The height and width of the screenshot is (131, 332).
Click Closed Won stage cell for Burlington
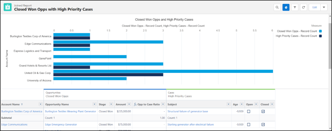tap(106, 111)
